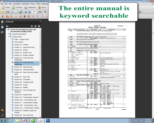Open the bookmarks options gear dropdown
This screenshot has width=154, height=123.
coord(7,26)
